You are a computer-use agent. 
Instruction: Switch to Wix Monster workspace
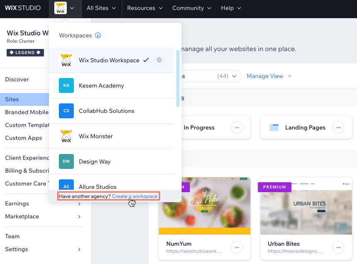coord(112,136)
